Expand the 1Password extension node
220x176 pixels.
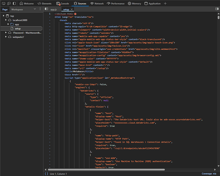(x=6, y=33)
